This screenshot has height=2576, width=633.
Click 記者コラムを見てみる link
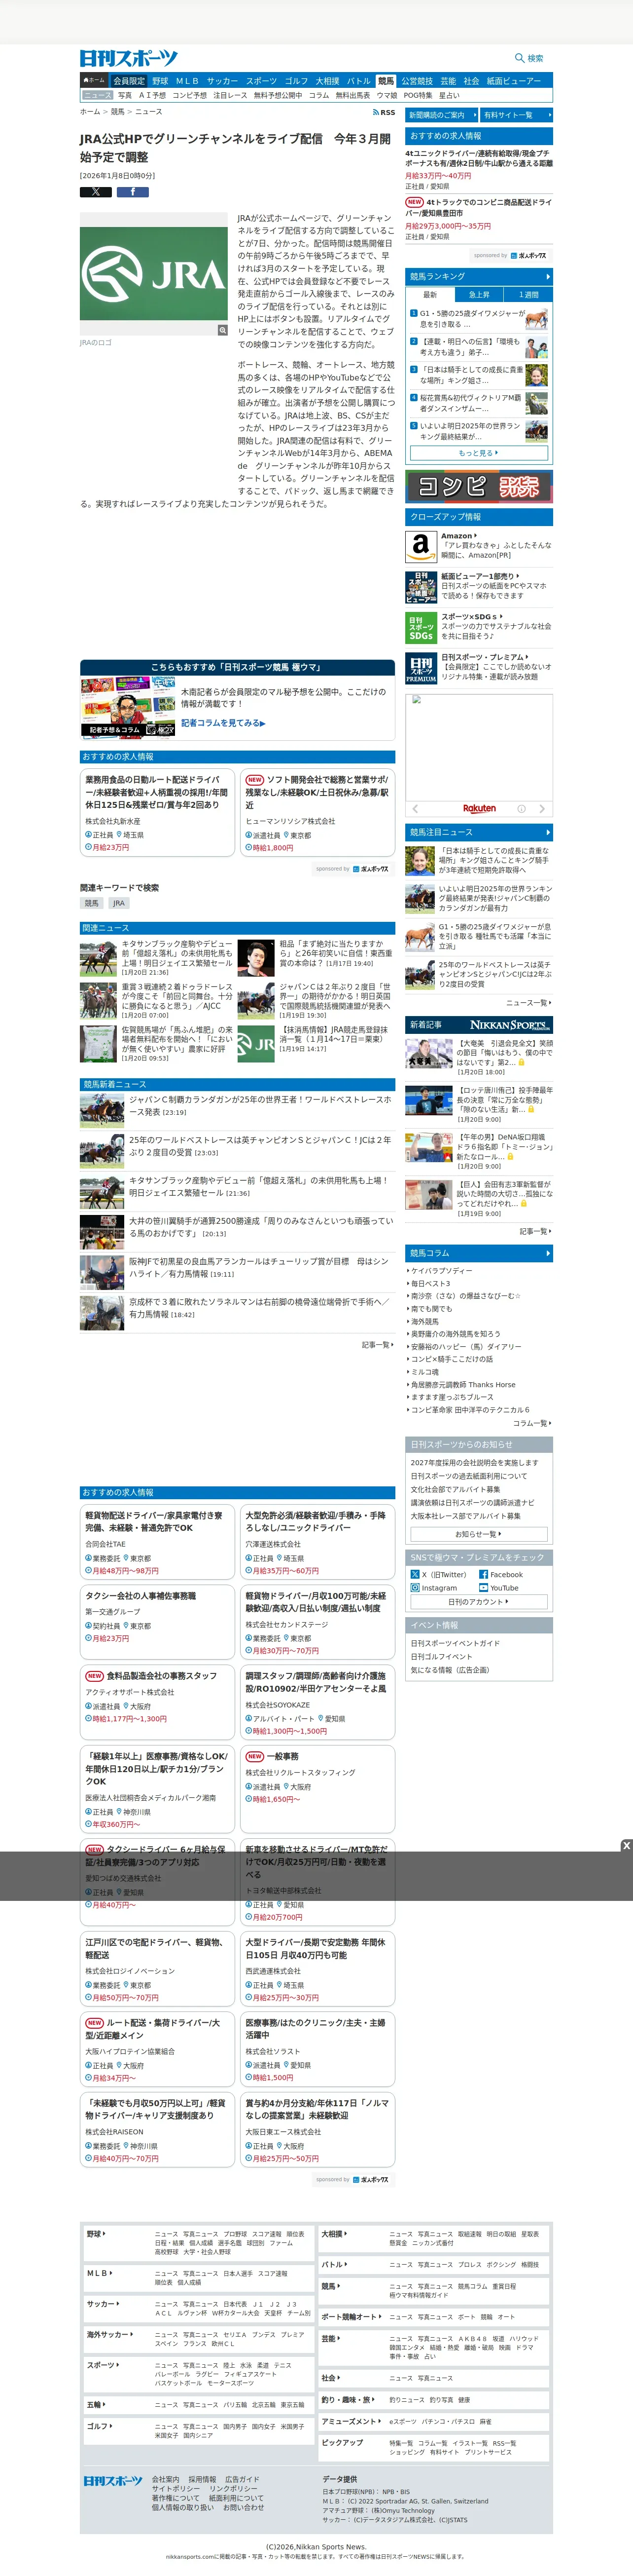coord(223,722)
